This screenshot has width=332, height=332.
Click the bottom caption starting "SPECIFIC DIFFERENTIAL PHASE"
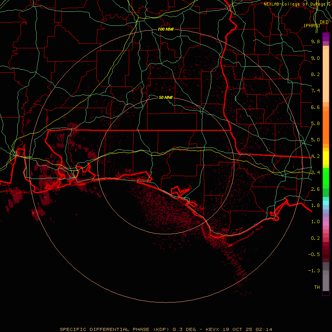(x=166, y=329)
